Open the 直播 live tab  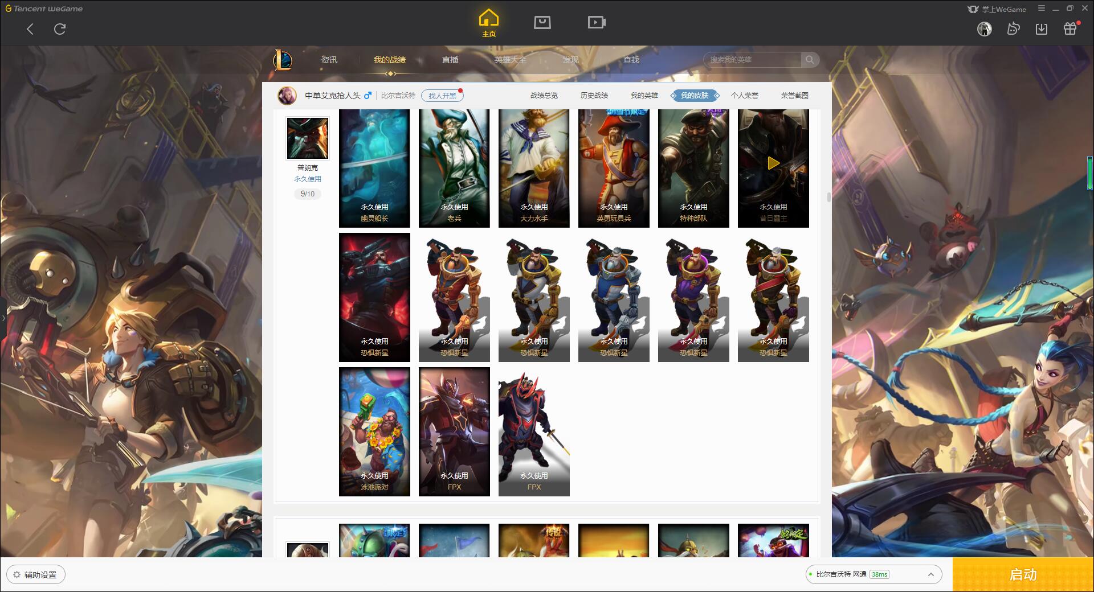point(450,60)
